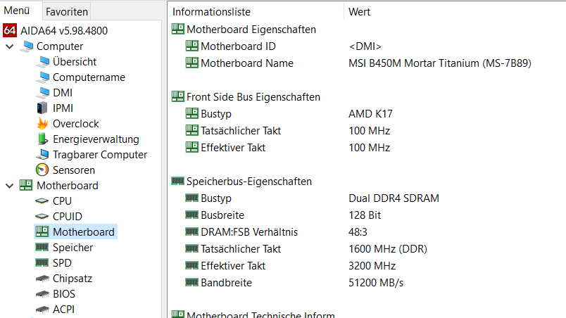This screenshot has width=566, height=318.
Task: Click the CPU chip icon in tree
Action: coord(42,201)
